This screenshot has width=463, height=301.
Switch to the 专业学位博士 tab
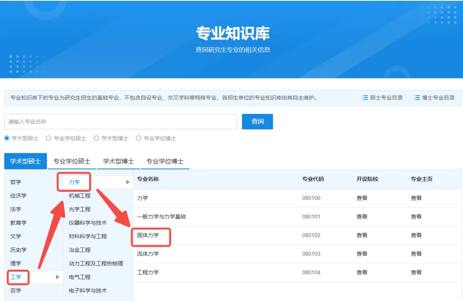(165, 161)
